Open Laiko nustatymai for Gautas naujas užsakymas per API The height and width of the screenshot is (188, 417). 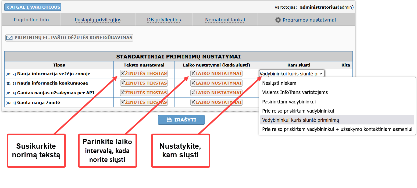pos(216,93)
